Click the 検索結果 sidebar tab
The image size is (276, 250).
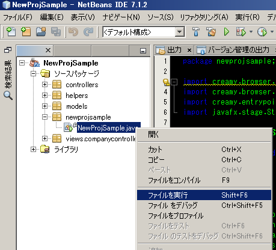(x=8, y=75)
